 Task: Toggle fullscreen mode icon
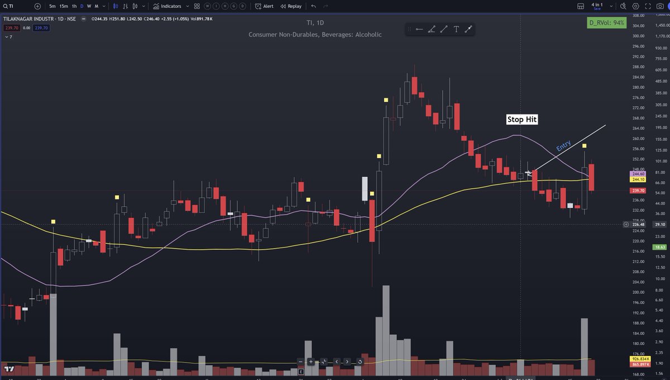[x=648, y=6]
